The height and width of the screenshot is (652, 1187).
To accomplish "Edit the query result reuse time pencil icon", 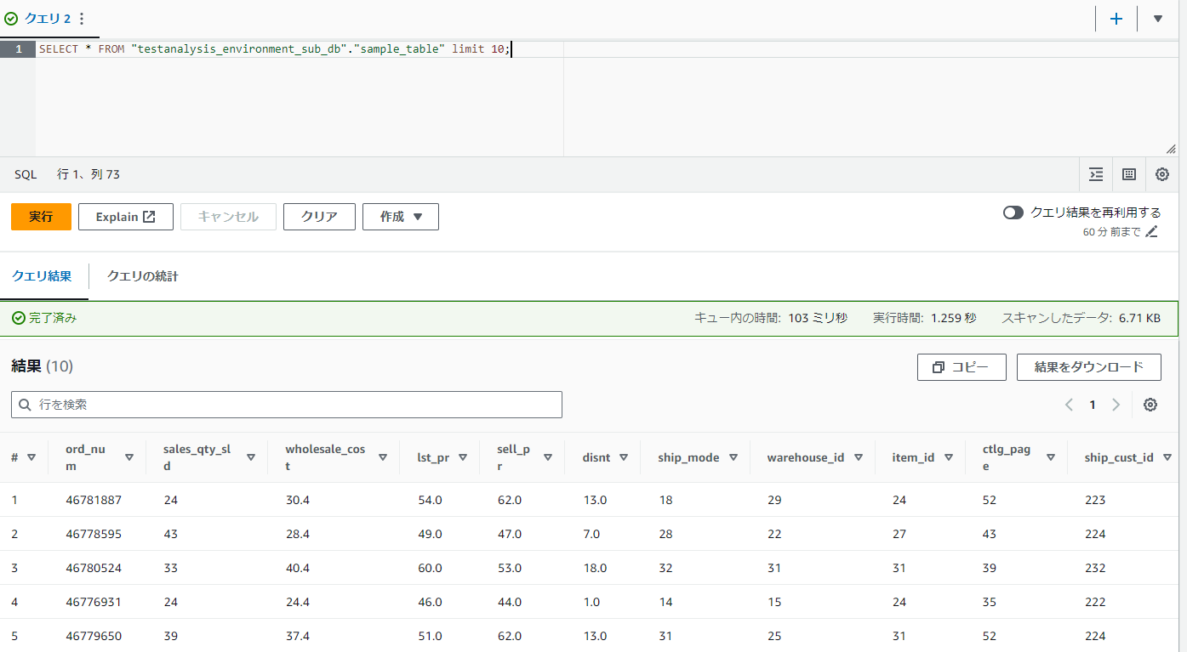I will pyautogui.click(x=1152, y=232).
